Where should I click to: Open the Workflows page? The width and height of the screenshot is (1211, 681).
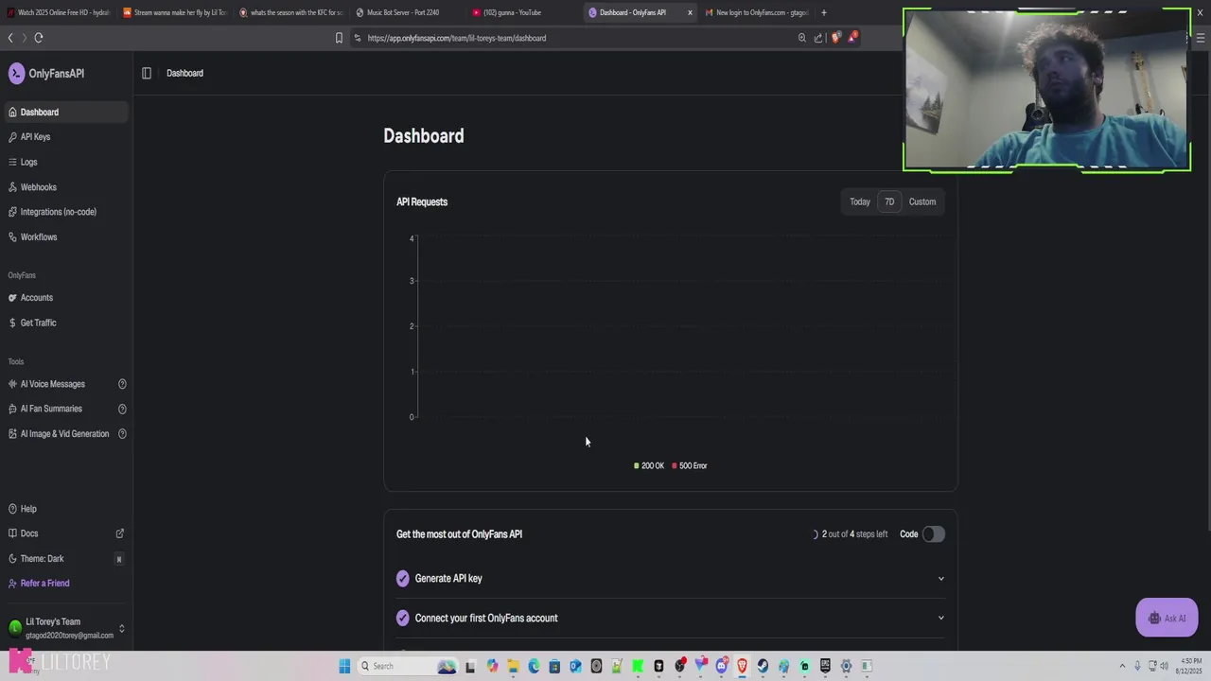[x=64, y=237]
